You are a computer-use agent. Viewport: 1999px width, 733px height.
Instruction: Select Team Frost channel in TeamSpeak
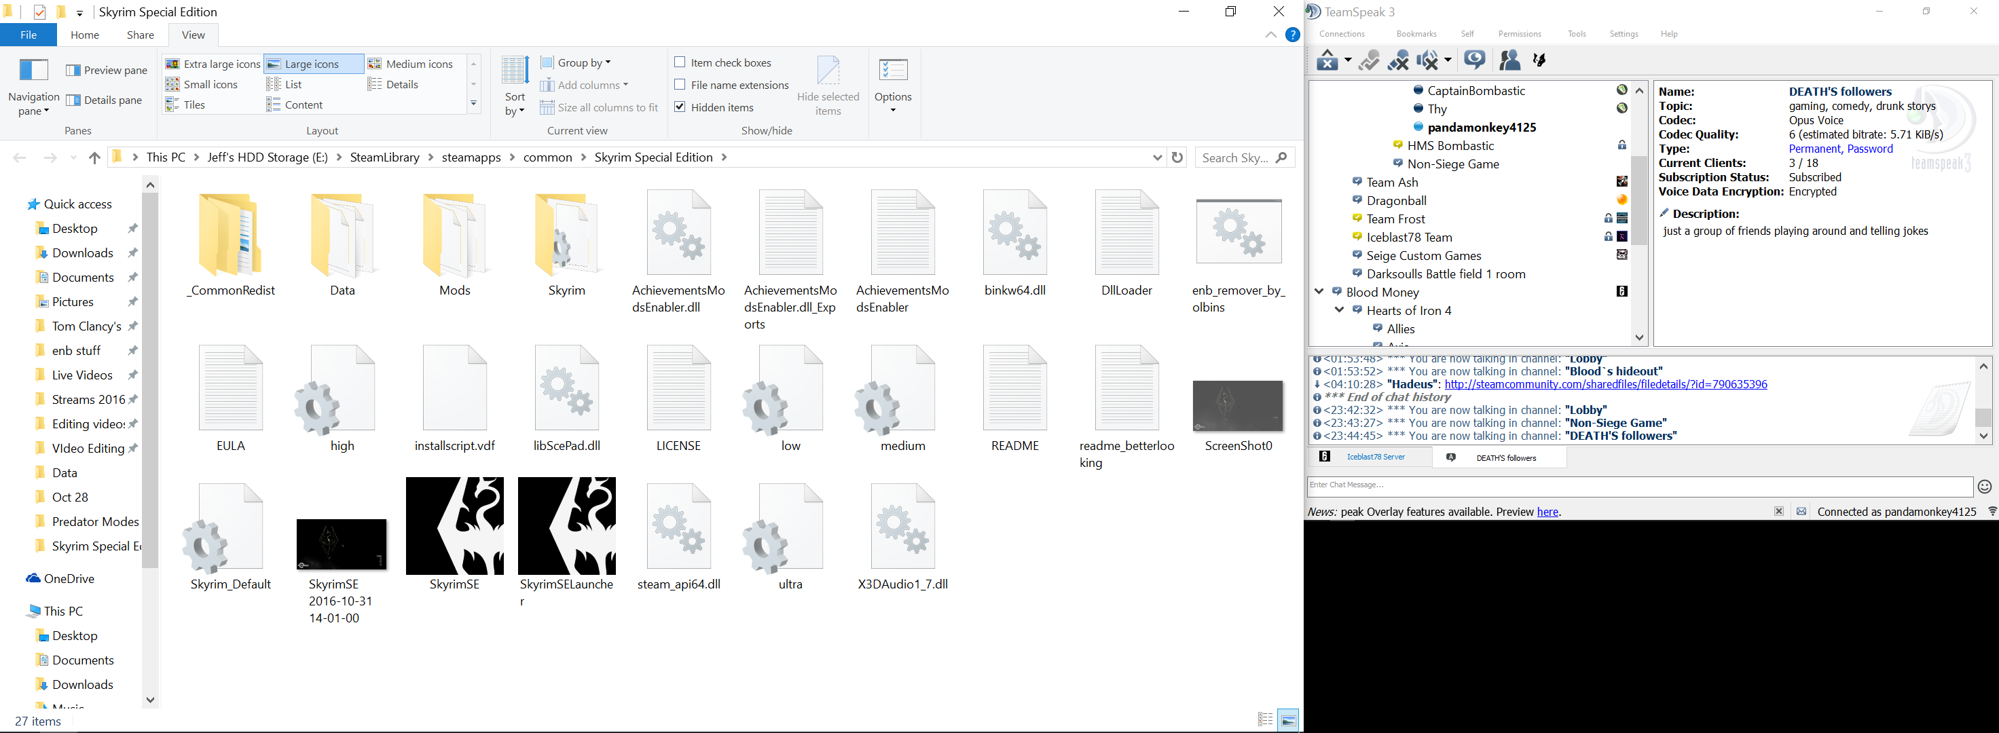coord(1395,219)
